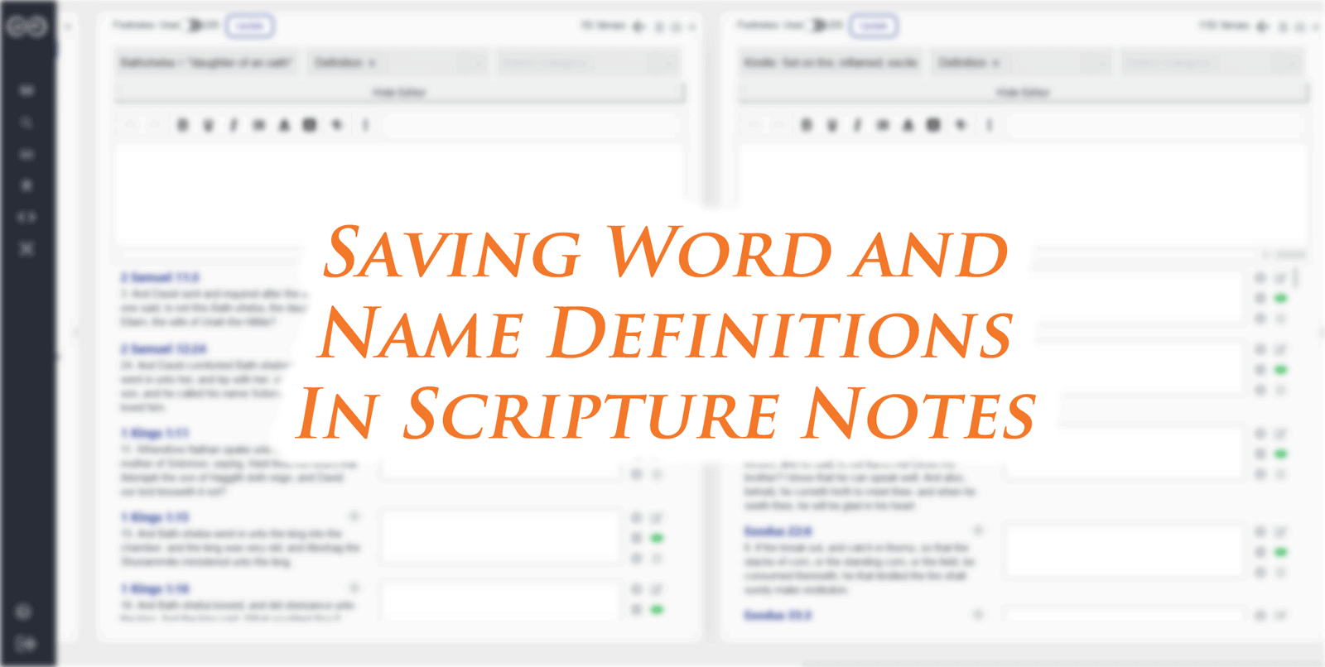Open highlight color in left editor toolbar

click(310, 125)
